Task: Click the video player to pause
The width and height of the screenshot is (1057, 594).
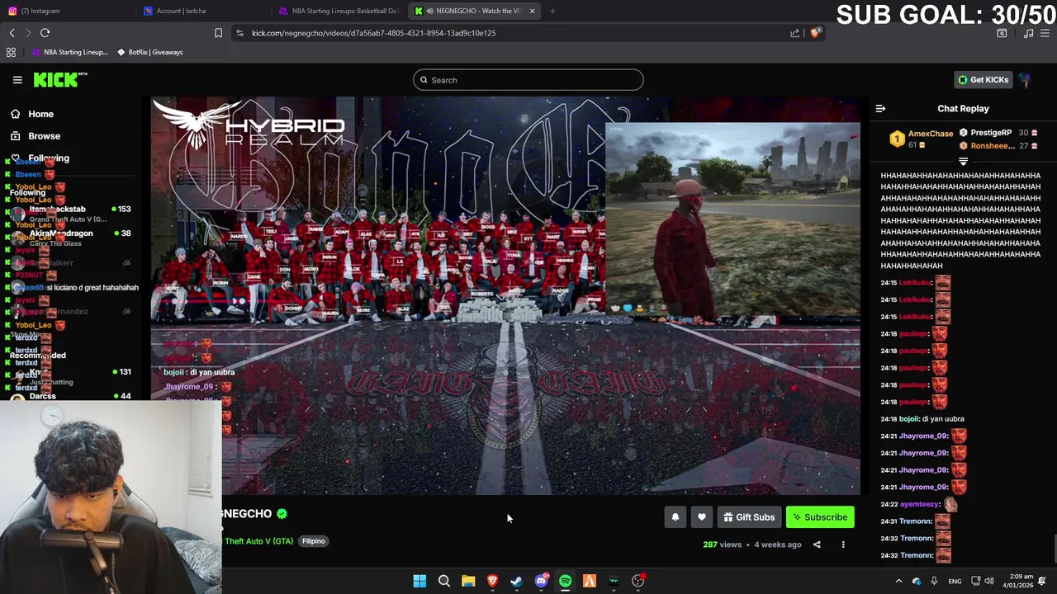Action: (x=505, y=297)
